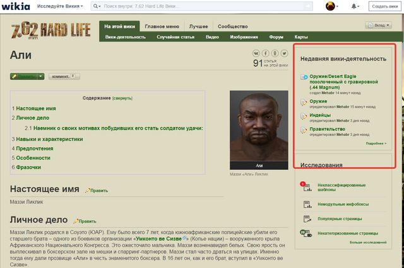
Task: Click the Популярные страницы icon
Action: [307, 219]
